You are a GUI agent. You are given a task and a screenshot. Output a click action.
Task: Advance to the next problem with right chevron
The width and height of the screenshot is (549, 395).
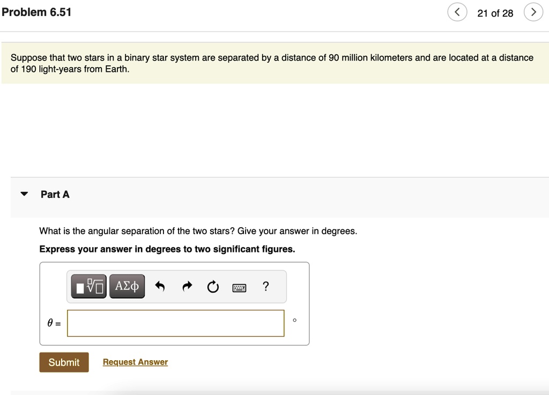tap(533, 12)
